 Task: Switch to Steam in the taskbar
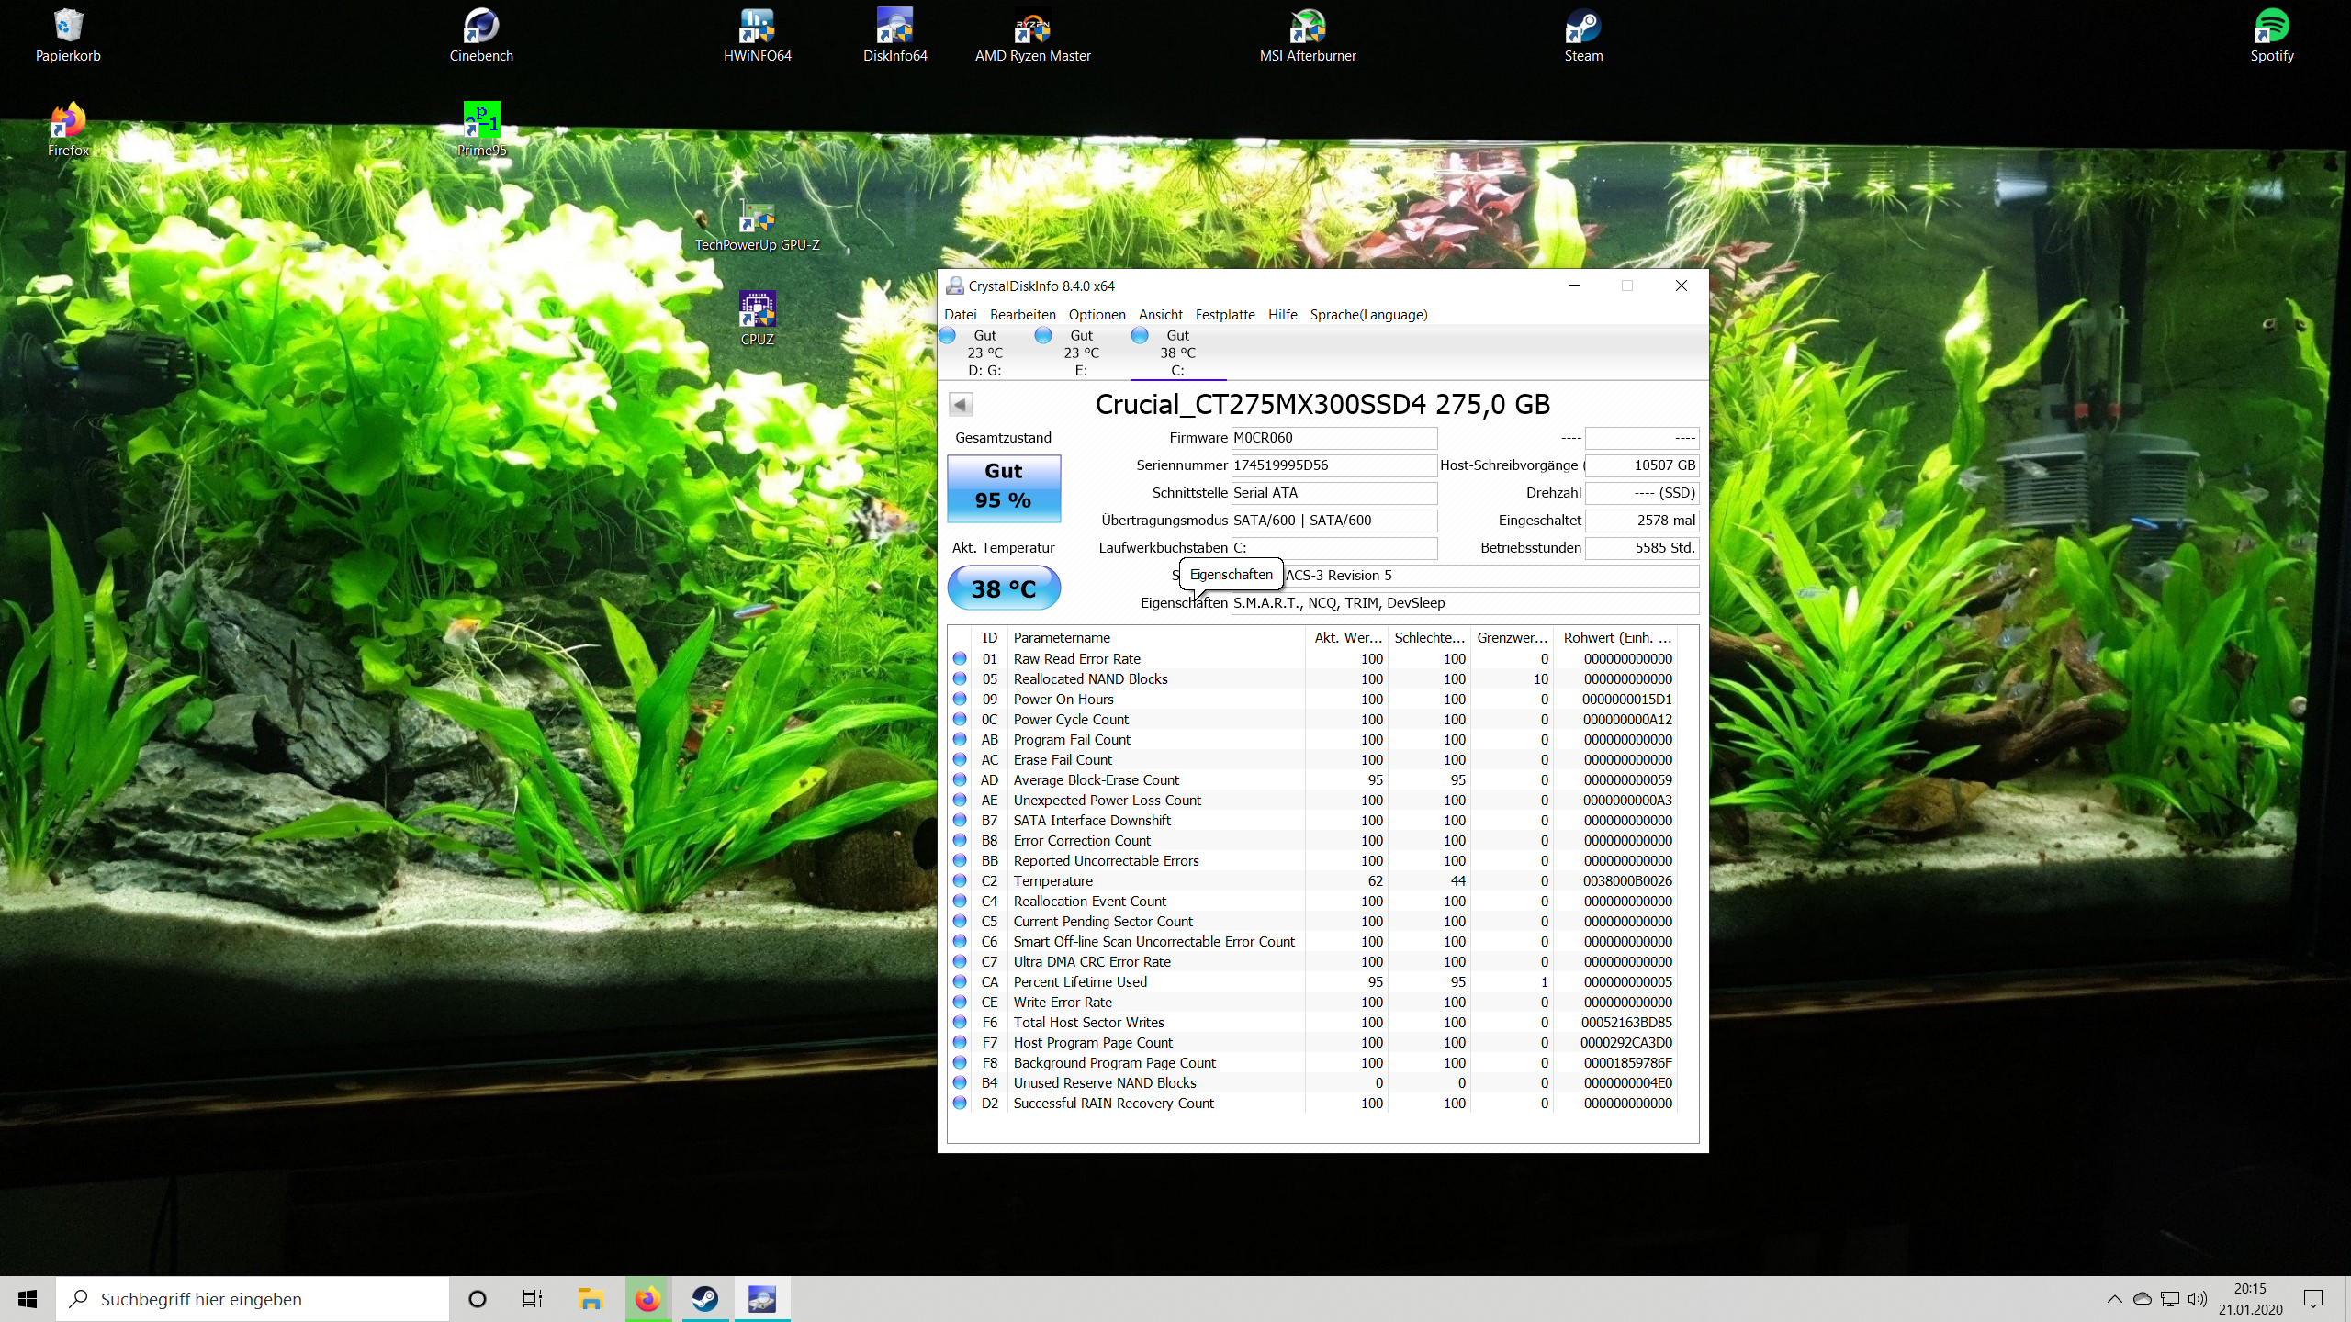[x=704, y=1298]
